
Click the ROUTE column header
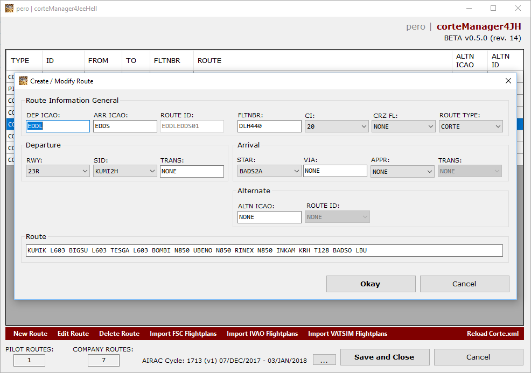coord(323,61)
